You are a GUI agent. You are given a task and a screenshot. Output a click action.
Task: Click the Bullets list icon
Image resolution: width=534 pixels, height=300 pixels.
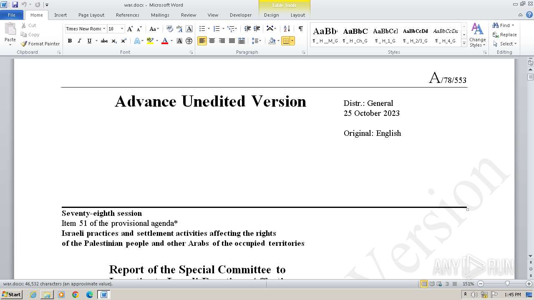[x=202, y=29]
